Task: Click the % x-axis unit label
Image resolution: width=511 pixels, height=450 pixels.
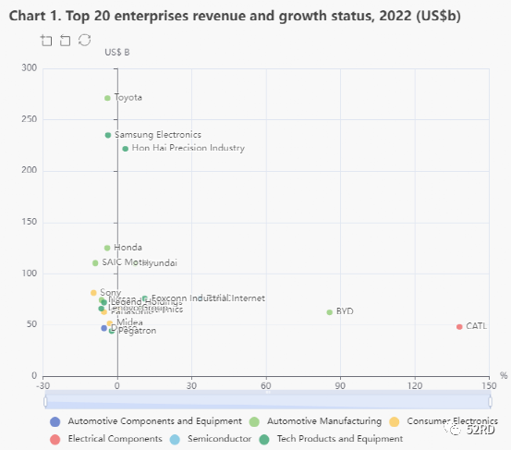Action: 504,375
